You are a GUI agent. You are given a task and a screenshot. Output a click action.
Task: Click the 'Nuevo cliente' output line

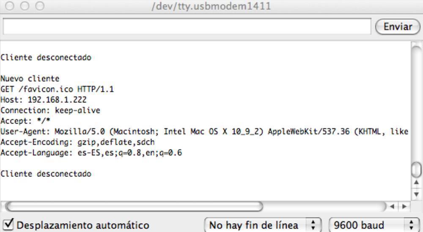(30, 79)
